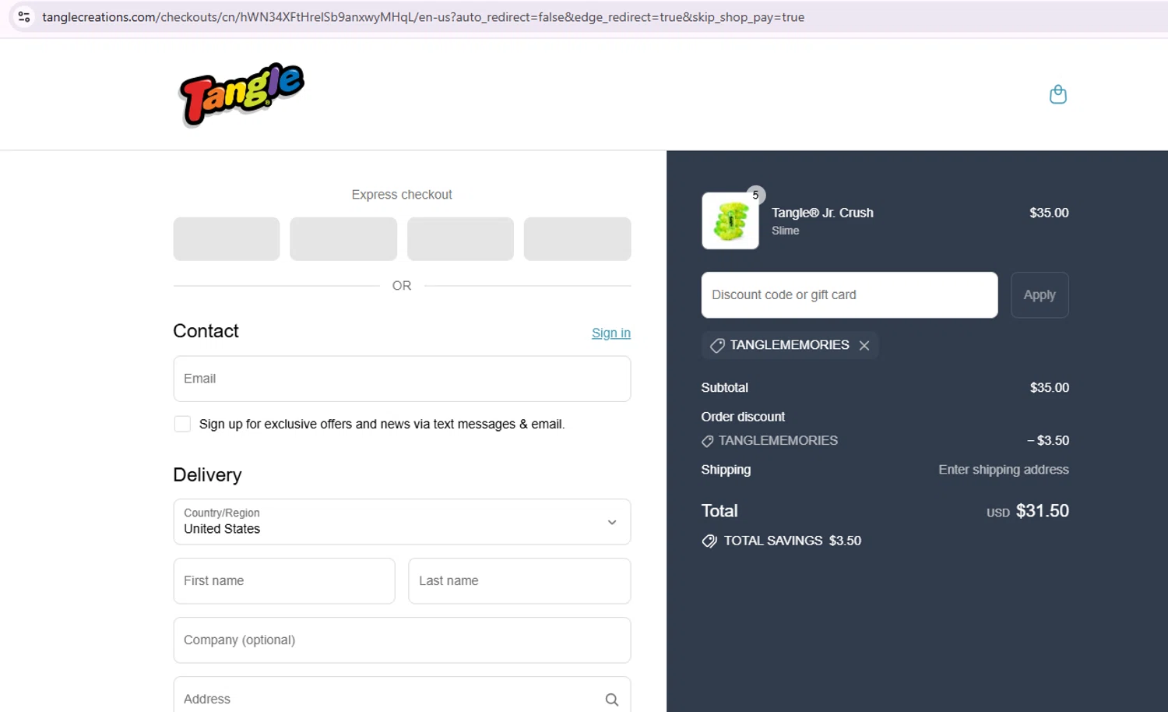This screenshot has width=1168, height=712.
Task: Open site information icon in address bar
Action: (24, 16)
